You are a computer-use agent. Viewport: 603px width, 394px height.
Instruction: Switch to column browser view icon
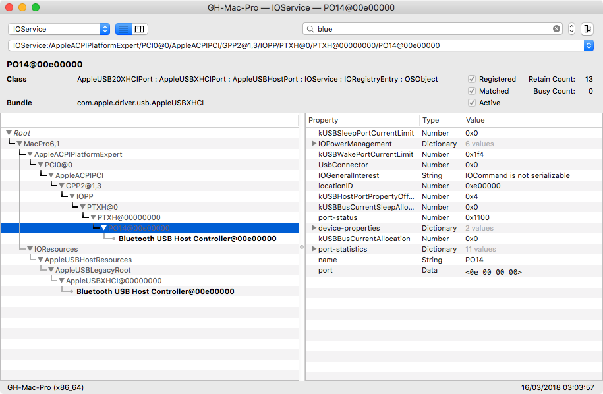click(140, 29)
